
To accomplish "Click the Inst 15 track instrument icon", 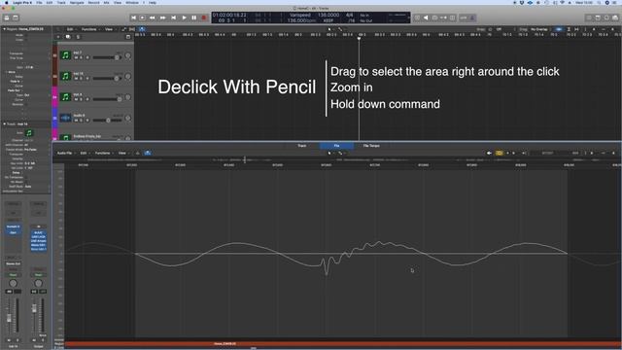I will [65, 76].
